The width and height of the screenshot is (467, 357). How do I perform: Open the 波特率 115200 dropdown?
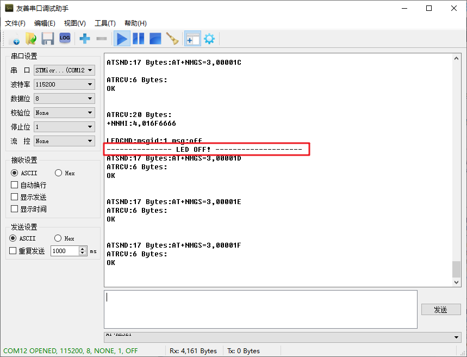click(x=64, y=84)
